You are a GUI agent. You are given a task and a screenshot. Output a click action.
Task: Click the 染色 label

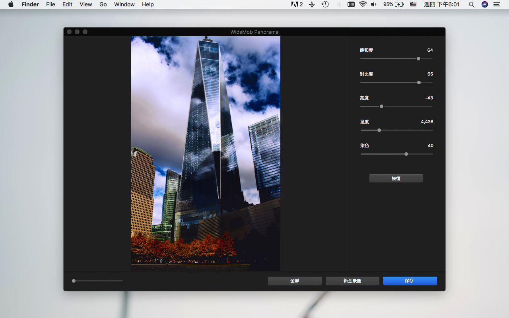365,145
